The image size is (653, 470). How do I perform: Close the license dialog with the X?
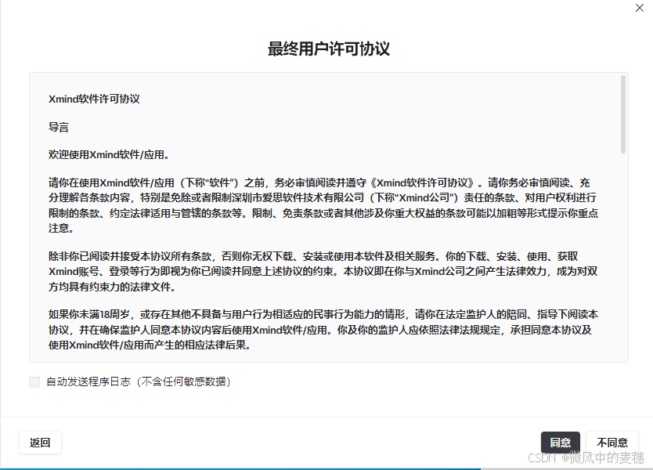(639, 9)
